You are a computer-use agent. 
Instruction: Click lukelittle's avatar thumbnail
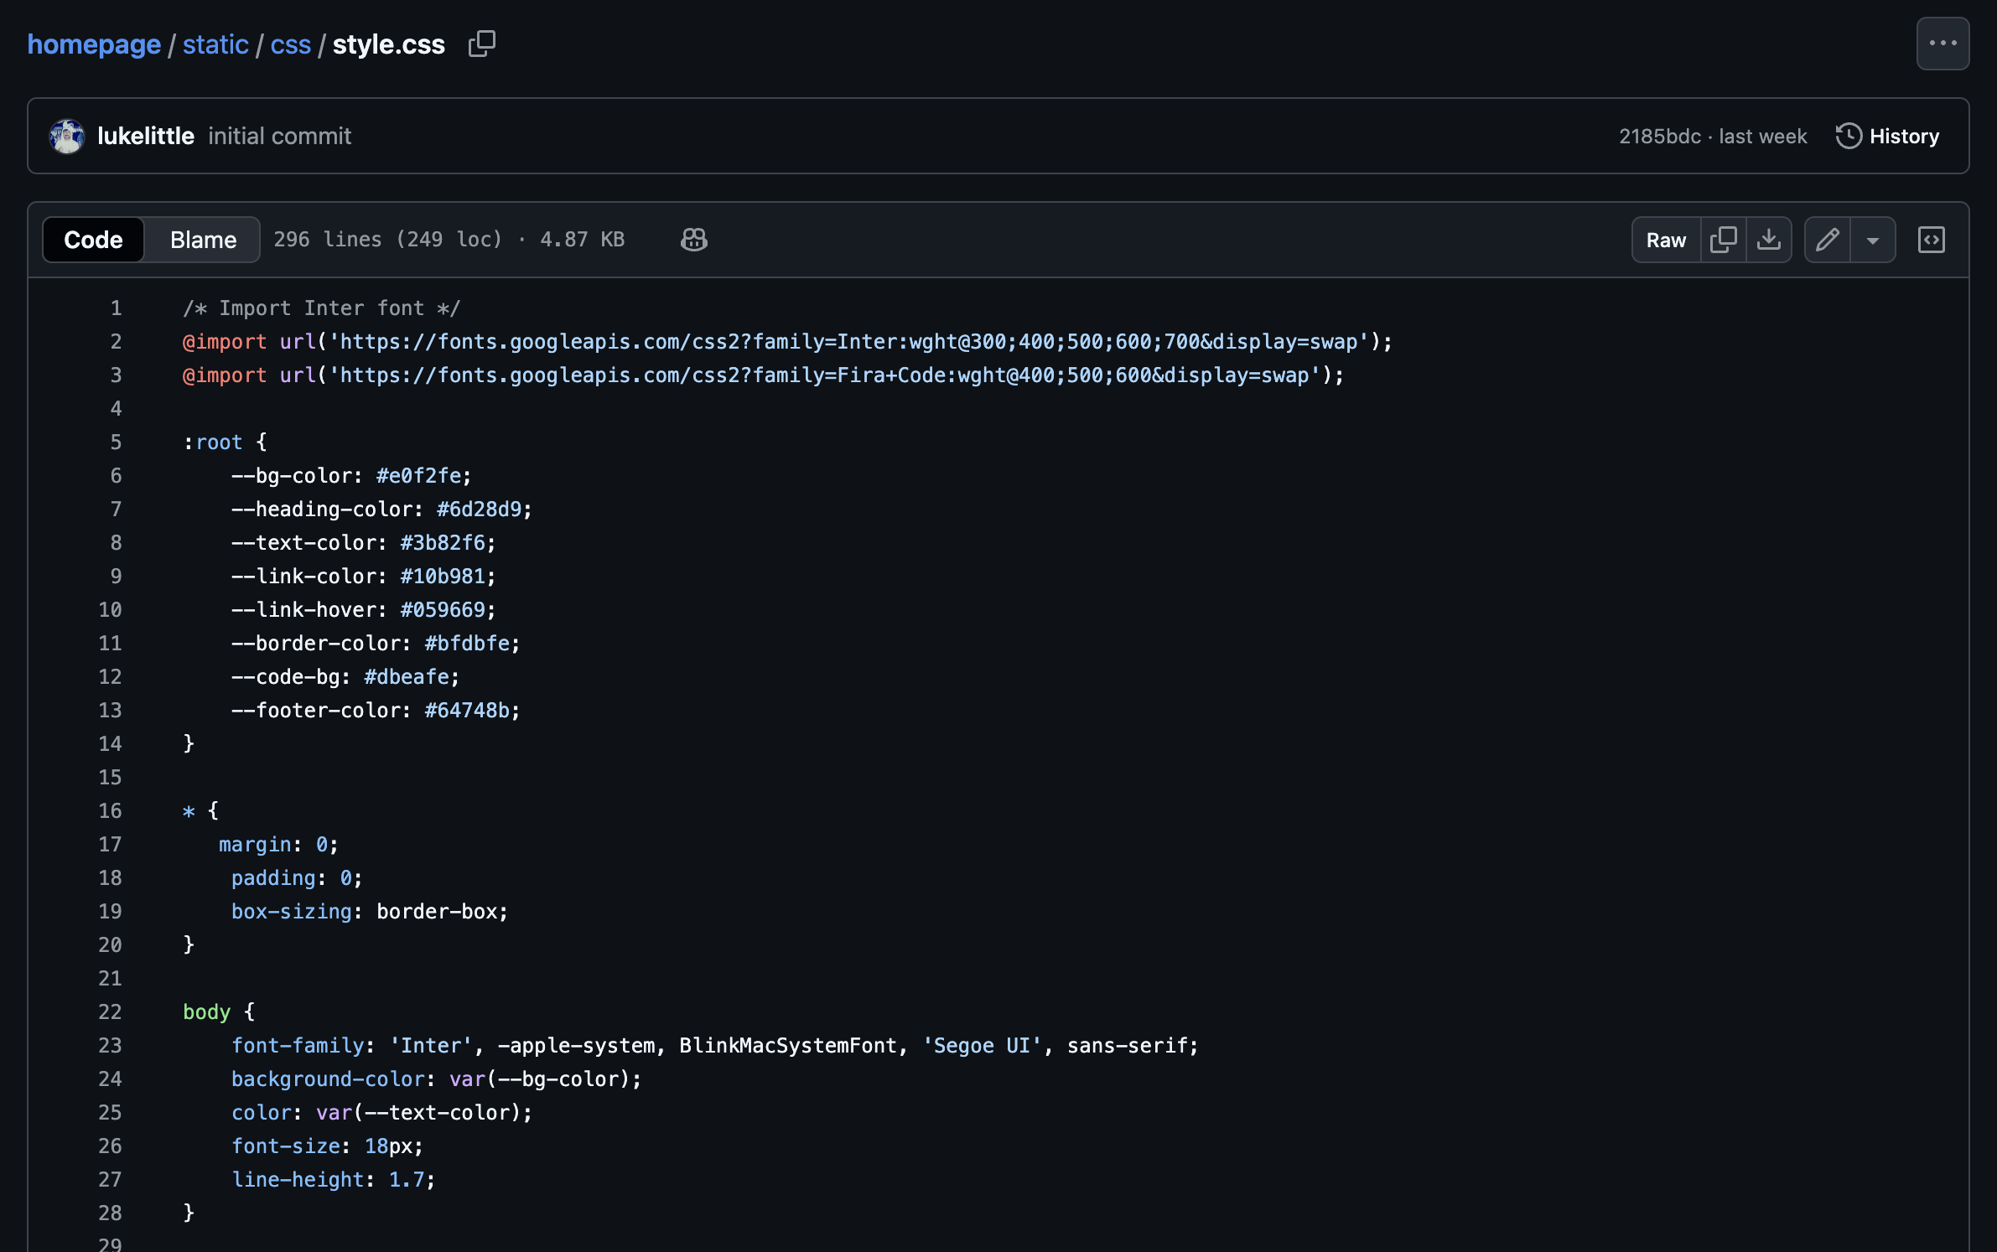[67, 136]
